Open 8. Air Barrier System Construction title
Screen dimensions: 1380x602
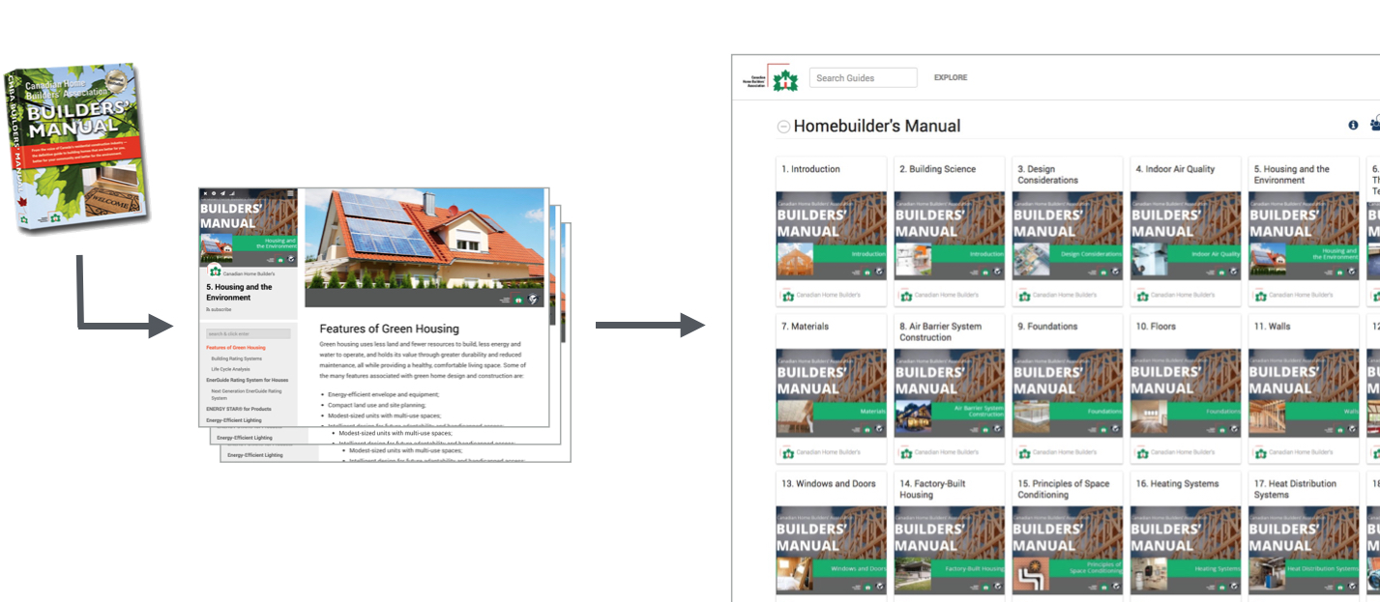coord(940,331)
